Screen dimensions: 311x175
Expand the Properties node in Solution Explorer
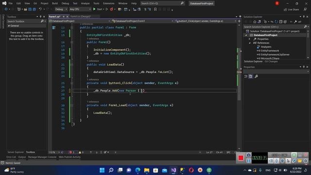(x=250, y=39)
